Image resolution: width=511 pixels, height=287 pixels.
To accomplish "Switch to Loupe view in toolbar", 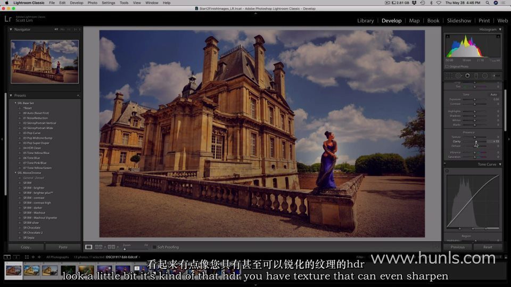I will [88, 247].
